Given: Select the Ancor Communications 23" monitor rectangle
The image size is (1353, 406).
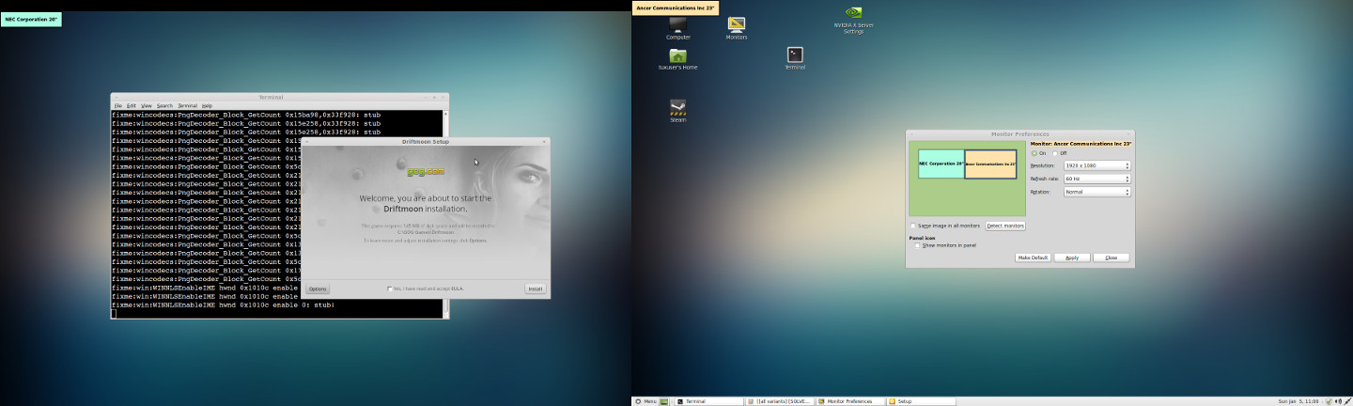Looking at the screenshot, I should tap(990, 164).
